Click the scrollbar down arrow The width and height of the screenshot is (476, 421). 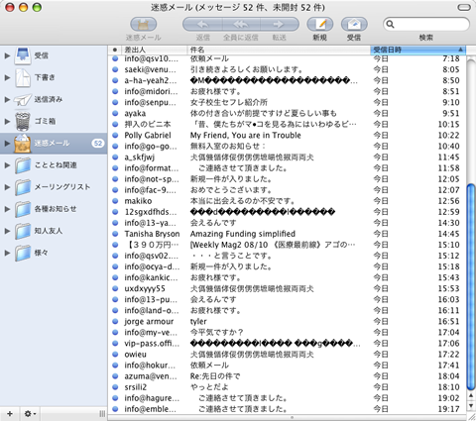471,406
